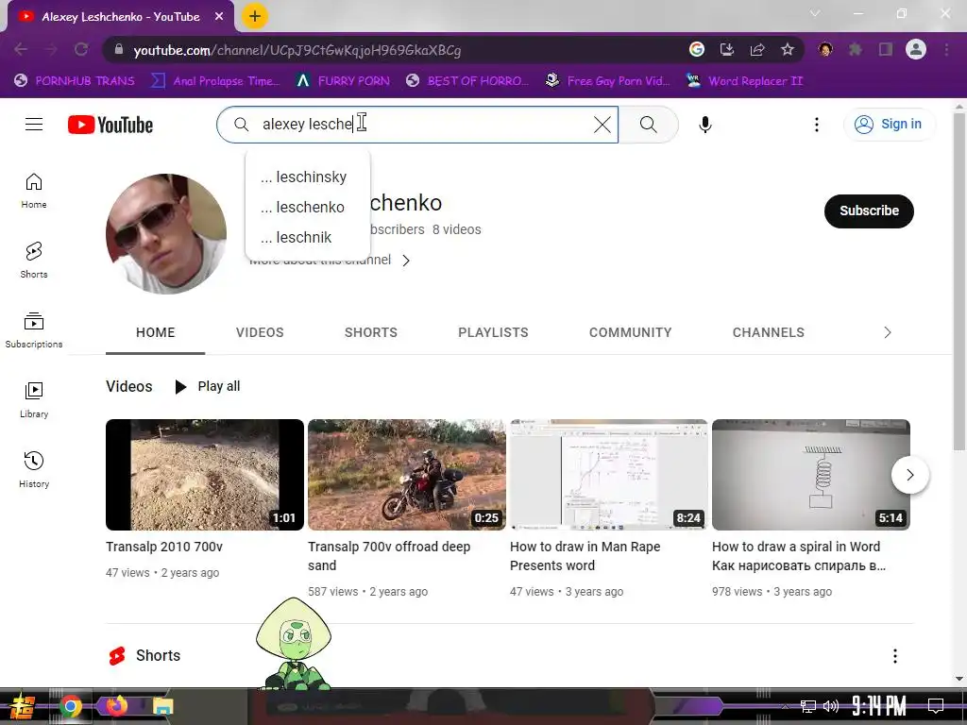Share this page via the share icon
This screenshot has height=725, width=967.
[x=756, y=49]
